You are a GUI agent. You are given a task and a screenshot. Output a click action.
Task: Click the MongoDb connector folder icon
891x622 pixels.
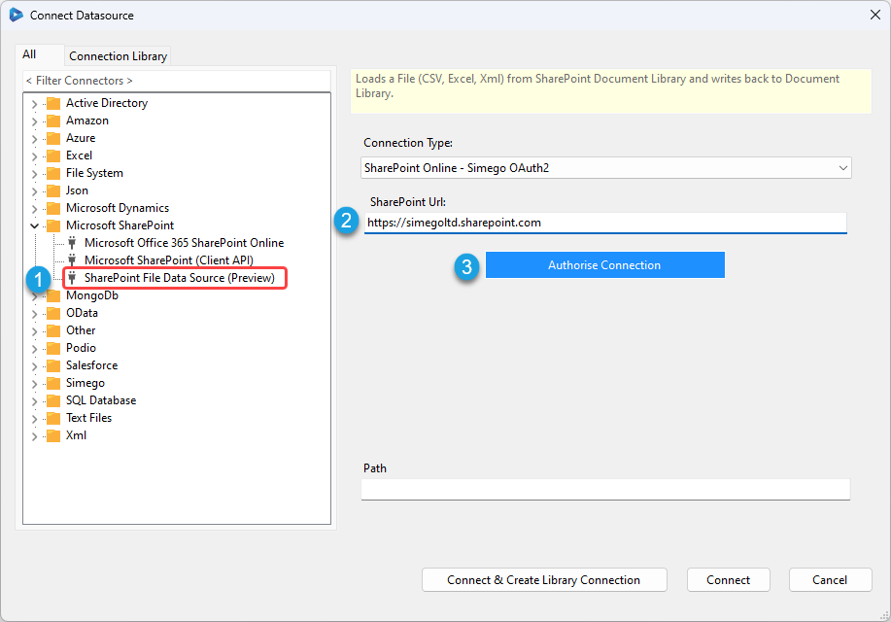point(51,294)
